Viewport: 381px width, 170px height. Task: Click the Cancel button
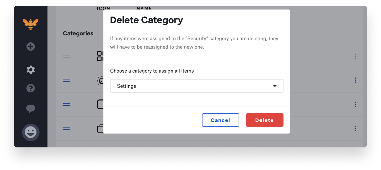220,120
